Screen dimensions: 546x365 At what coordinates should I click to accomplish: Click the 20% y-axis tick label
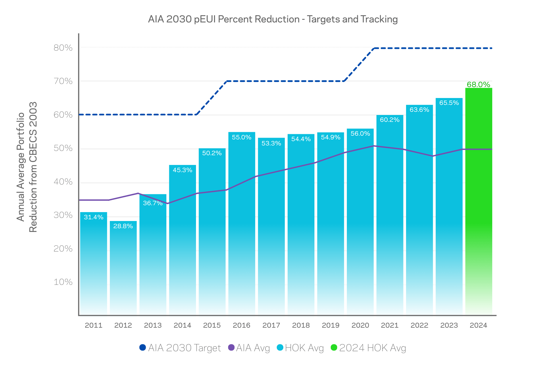[x=63, y=249]
